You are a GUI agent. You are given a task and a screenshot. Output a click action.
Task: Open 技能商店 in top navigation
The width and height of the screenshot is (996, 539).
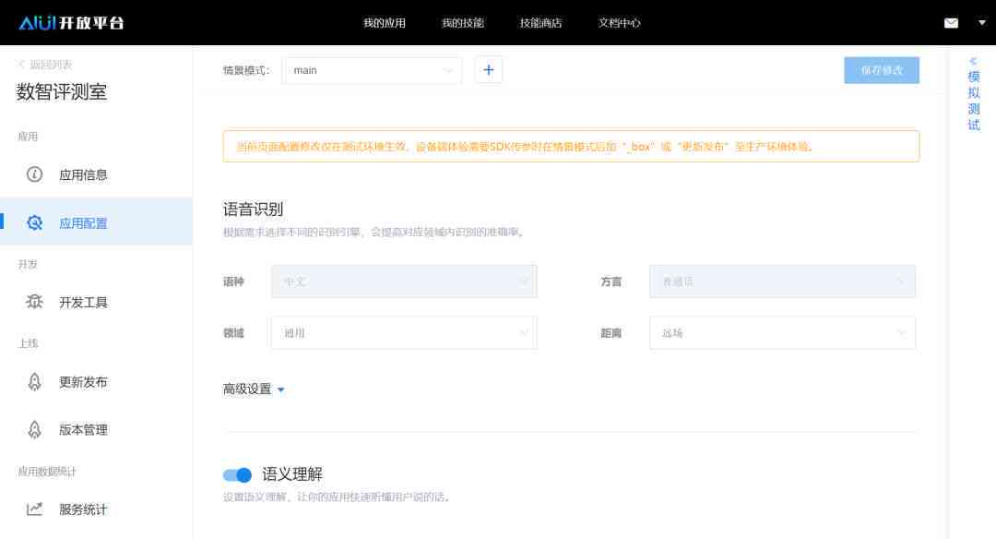pos(540,23)
